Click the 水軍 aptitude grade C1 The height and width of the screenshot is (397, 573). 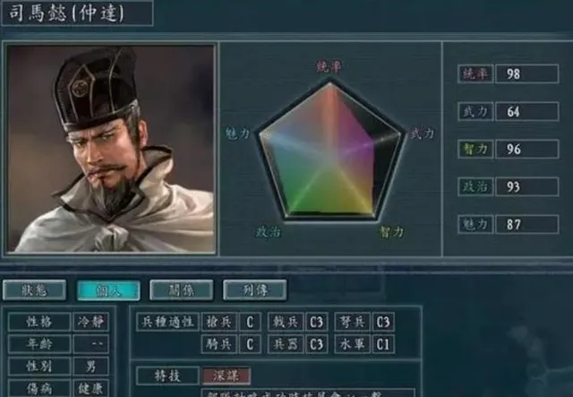[x=383, y=344]
